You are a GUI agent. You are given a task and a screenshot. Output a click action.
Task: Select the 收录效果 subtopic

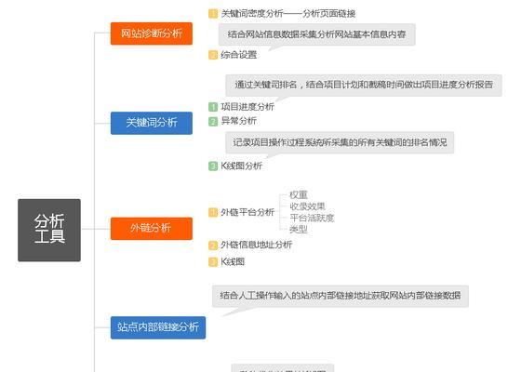tap(307, 206)
